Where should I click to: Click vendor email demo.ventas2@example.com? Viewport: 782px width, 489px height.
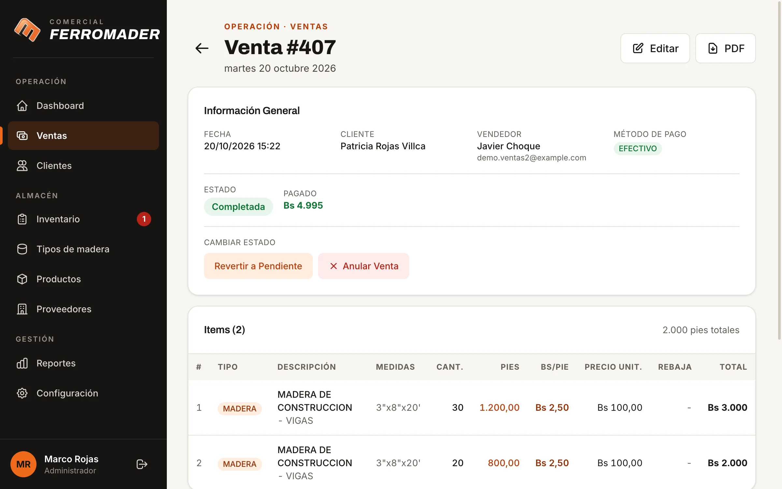click(x=531, y=158)
